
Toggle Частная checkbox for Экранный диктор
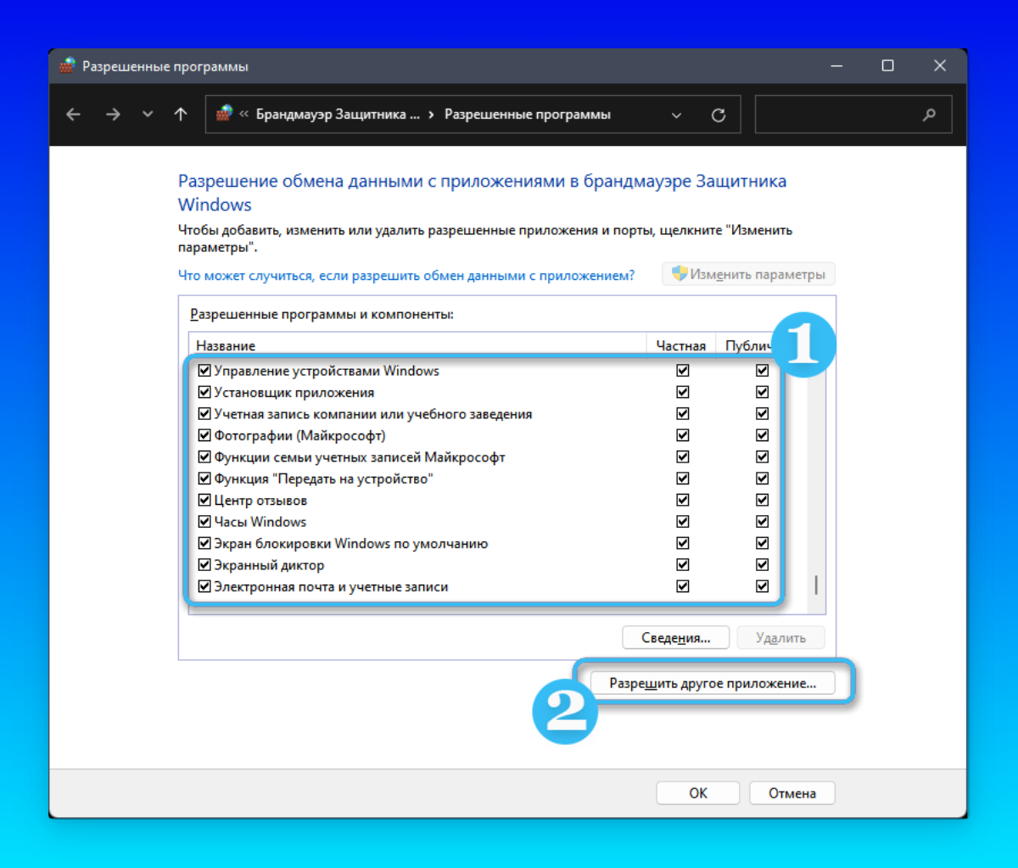pyautogui.click(x=683, y=565)
